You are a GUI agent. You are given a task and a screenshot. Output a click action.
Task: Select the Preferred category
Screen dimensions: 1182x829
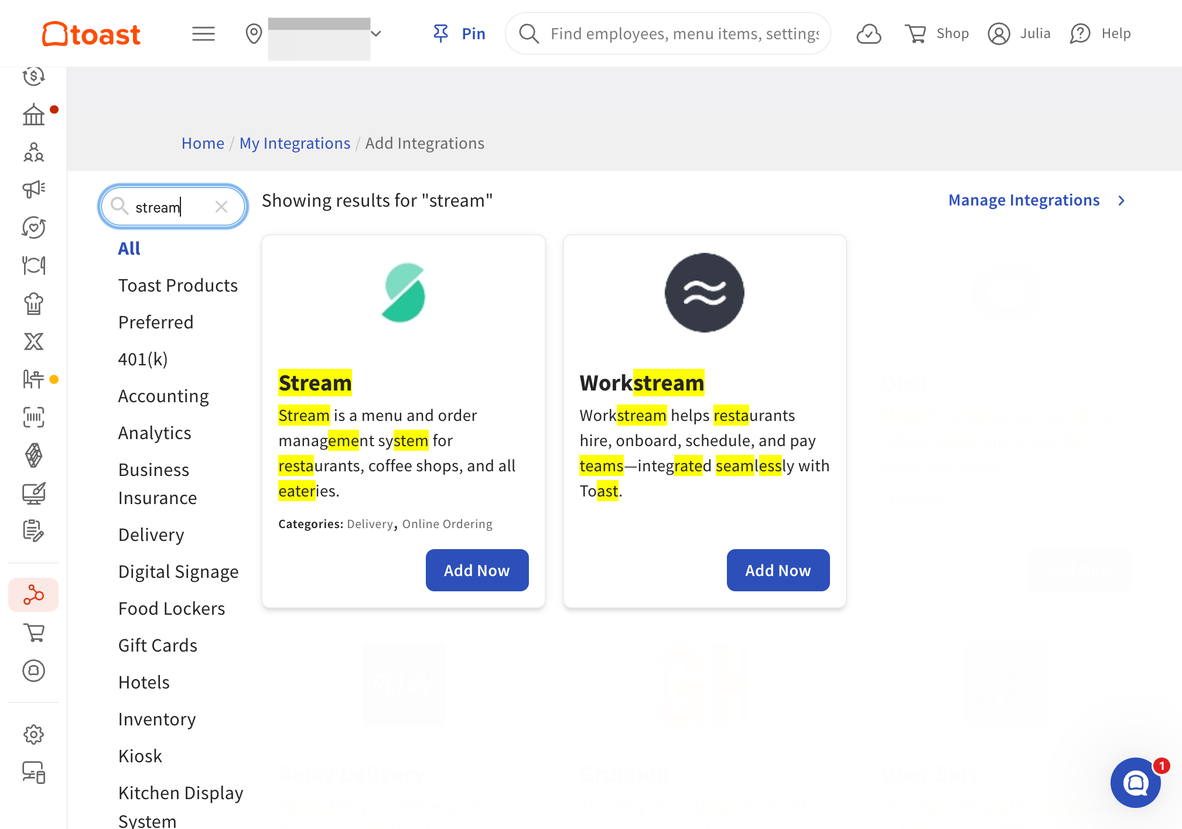tap(156, 323)
